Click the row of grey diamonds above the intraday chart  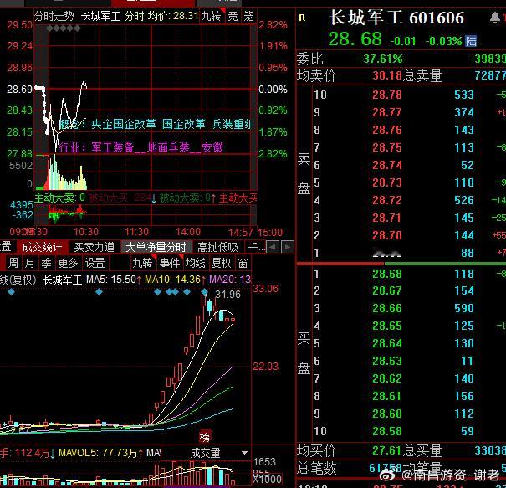[64, 28]
